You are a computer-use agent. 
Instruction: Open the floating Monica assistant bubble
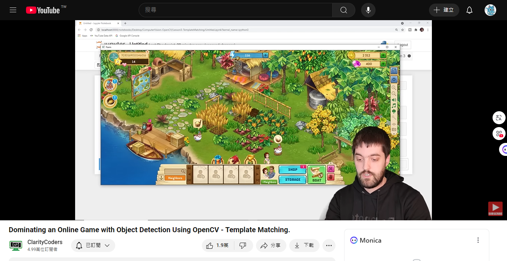(x=503, y=149)
